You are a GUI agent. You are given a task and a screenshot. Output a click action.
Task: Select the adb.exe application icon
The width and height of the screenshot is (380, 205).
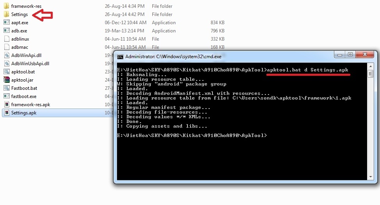(x=7, y=31)
